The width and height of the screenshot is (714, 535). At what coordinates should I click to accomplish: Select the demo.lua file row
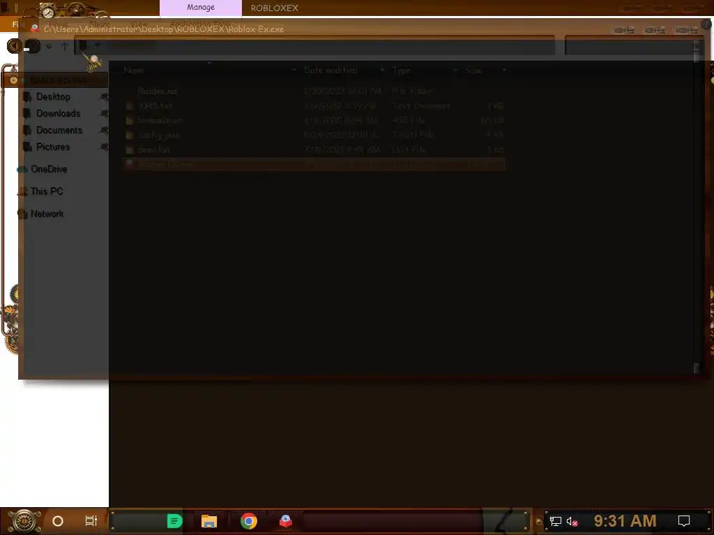point(314,150)
